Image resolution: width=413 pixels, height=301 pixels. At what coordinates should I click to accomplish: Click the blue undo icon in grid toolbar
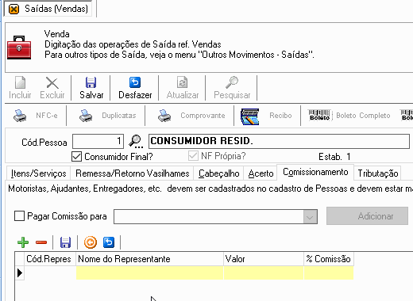click(x=109, y=242)
